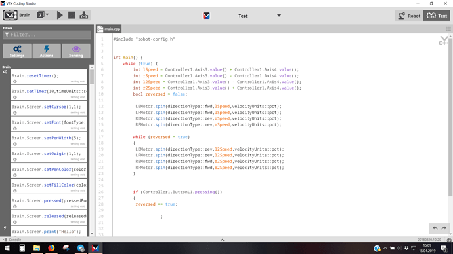Redo the edit using the arrow
The width and height of the screenshot is (453, 254).
(x=444, y=228)
